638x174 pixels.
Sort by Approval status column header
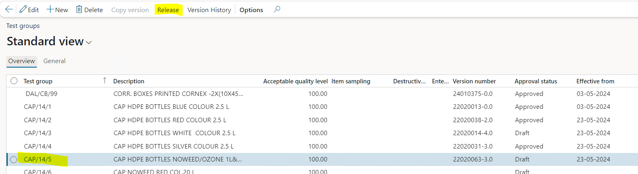536,81
